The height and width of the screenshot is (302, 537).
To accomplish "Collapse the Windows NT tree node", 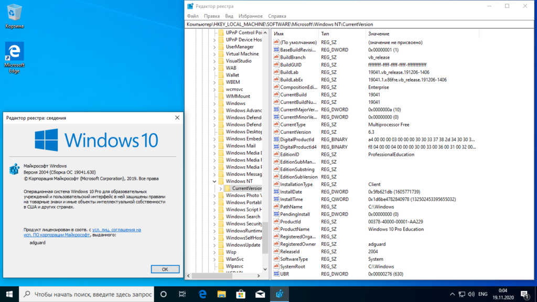I will 214,181.
